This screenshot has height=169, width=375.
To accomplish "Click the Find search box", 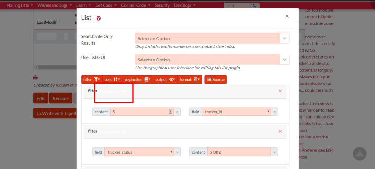I will (x=237, y=6).
